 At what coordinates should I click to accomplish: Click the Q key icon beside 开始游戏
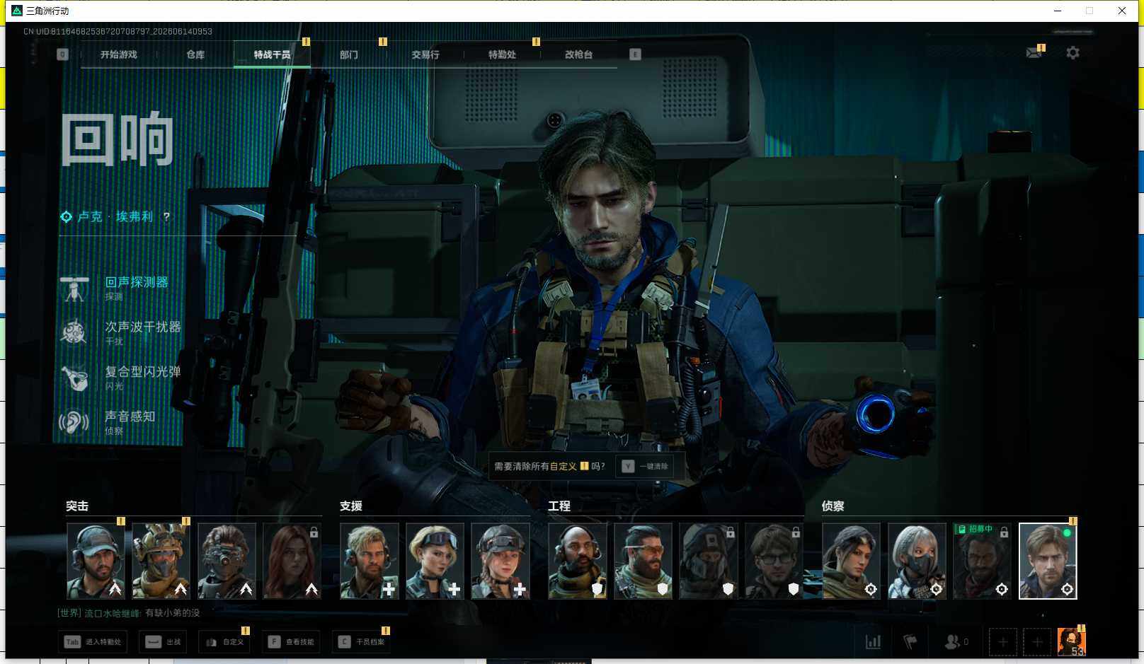[x=62, y=54]
